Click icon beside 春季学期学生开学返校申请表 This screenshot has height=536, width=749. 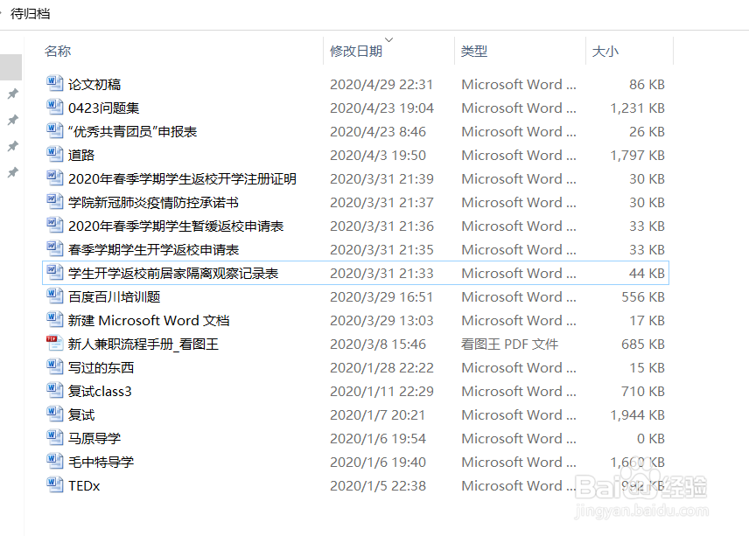click(x=54, y=248)
